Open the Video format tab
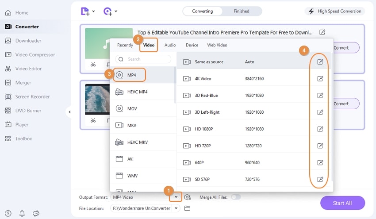 [149, 45]
